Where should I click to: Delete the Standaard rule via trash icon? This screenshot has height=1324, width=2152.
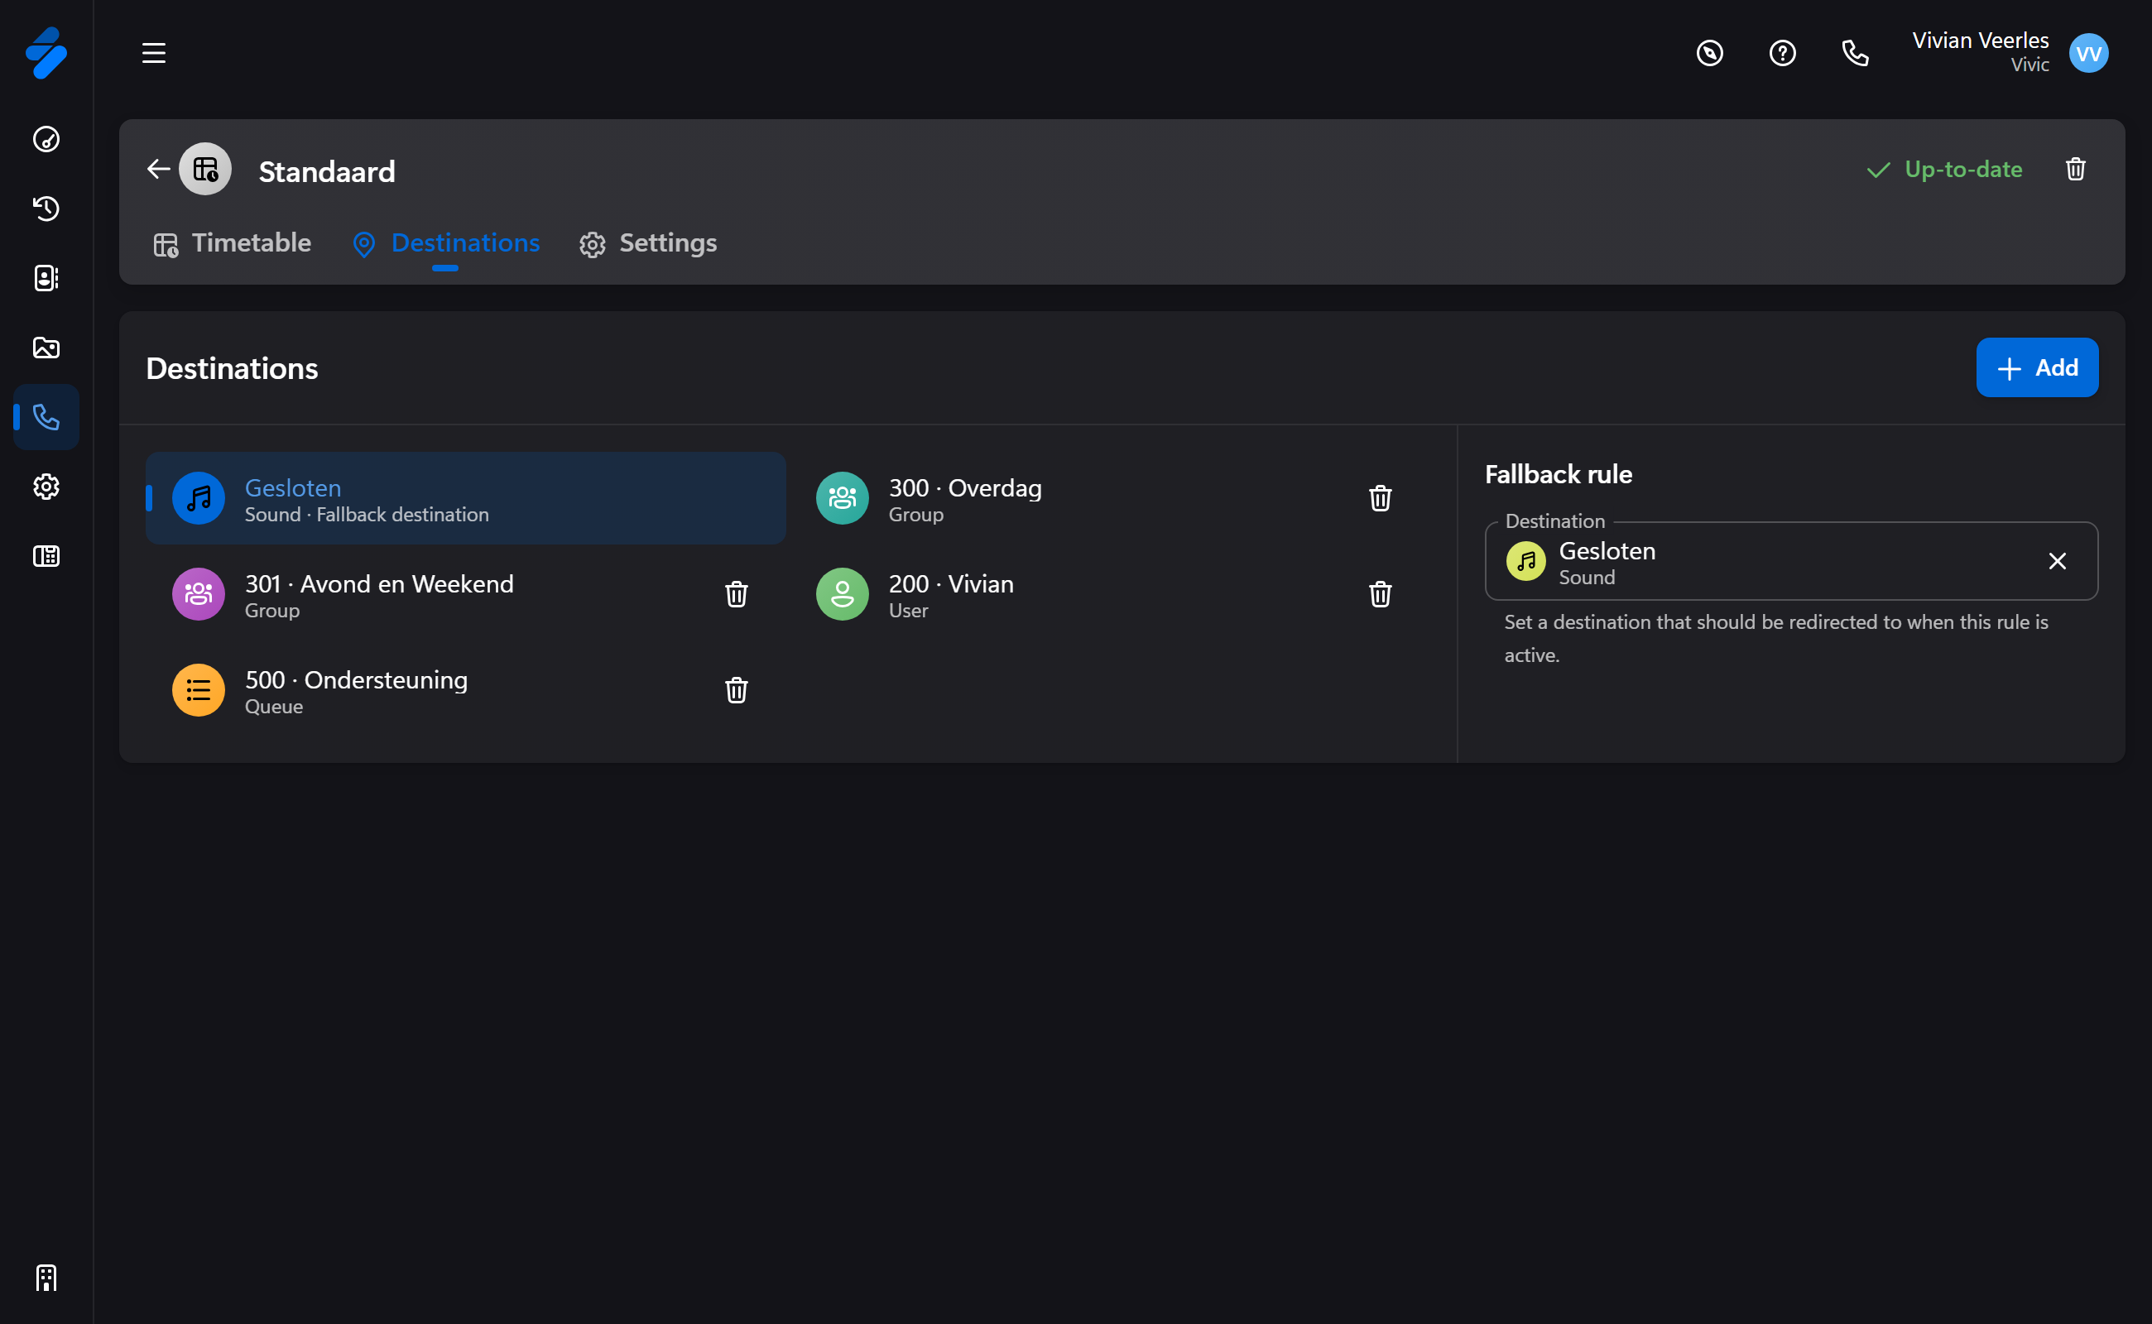2076,169
